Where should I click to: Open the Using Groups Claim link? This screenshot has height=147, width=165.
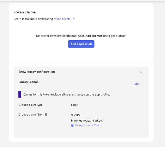coord(88,125)
